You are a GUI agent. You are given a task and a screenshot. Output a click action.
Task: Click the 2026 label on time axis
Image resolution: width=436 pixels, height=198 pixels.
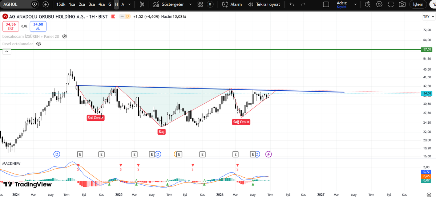(x=219, y=194)
